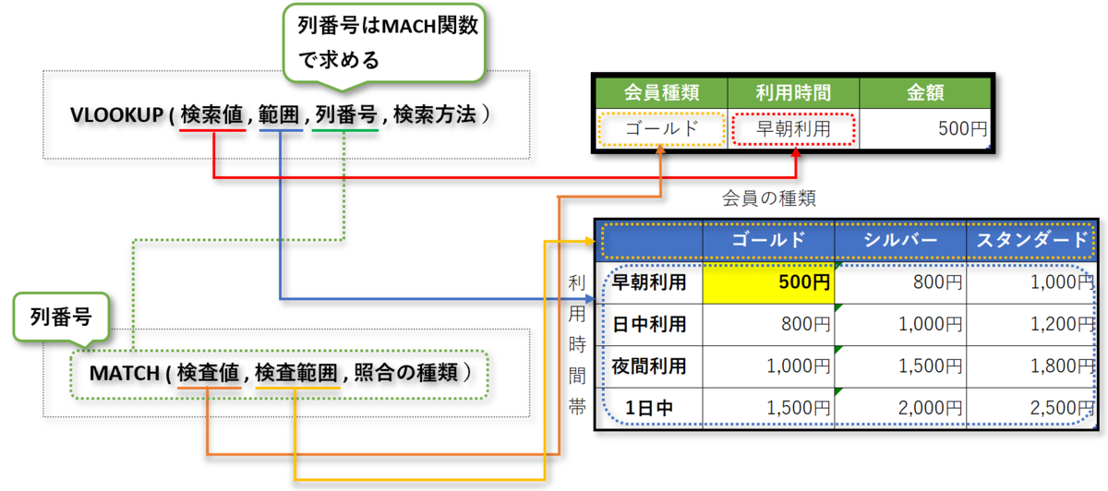Select the 1,800円 cell
This screenshot has width=1108, height=491.
1032,366
